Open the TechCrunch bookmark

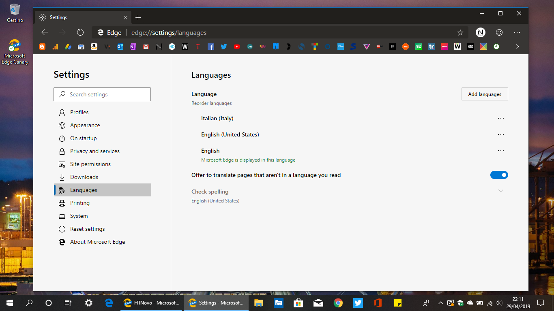[x=419, y=47]
